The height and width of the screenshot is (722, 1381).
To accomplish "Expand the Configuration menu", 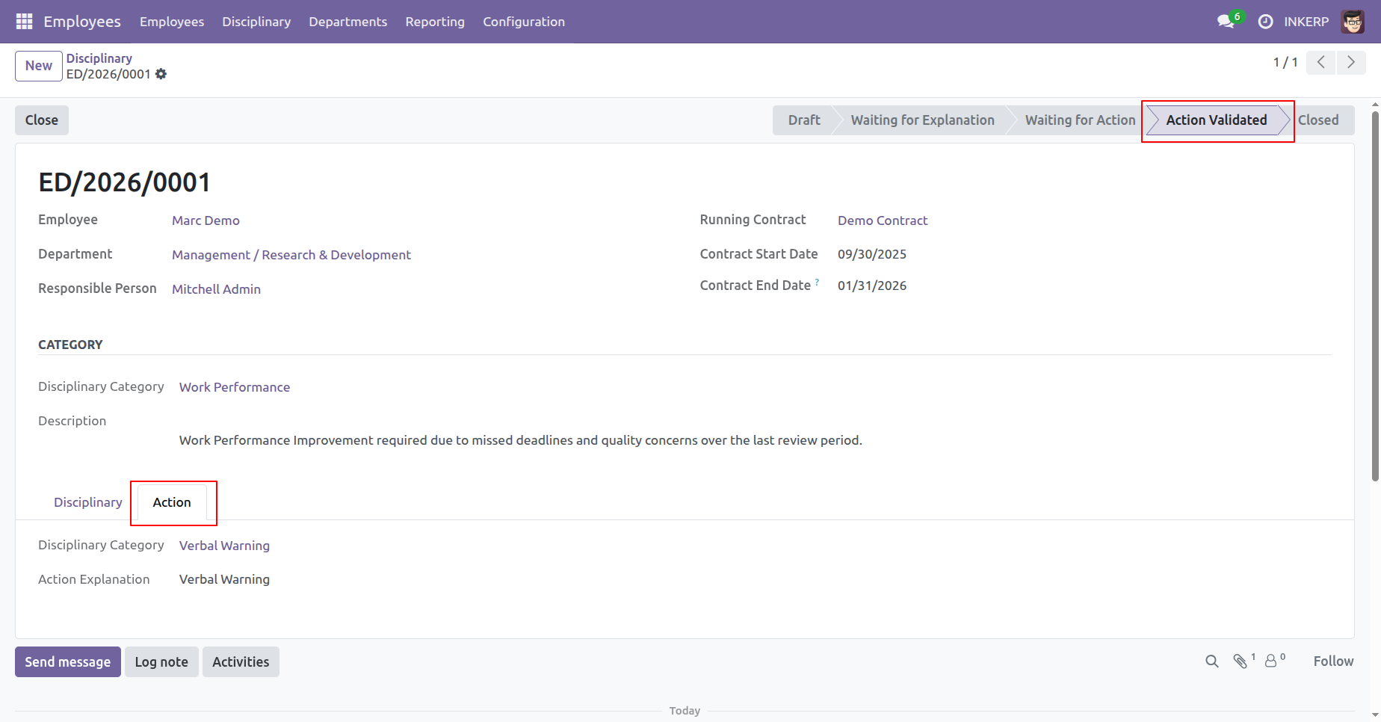I will click(x=524, y=22).
